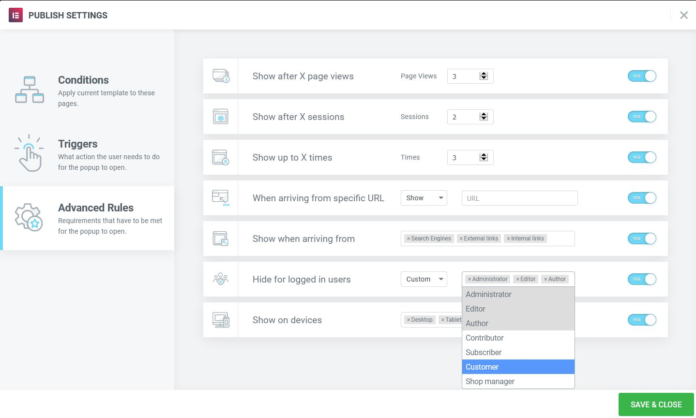Select Customer from the roles list
This screenshot has width=696, height=418.
point(518,367)
